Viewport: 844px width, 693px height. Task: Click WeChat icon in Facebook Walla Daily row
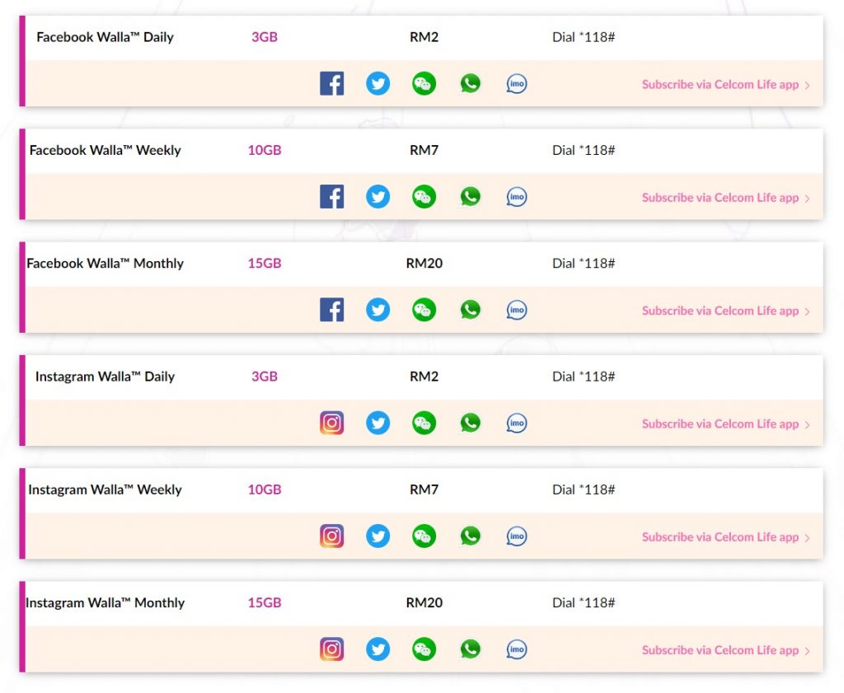[x=424, y=83]
